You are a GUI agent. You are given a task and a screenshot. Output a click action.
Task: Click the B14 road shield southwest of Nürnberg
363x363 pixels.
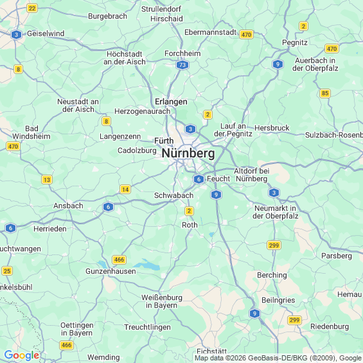[125, 190]
